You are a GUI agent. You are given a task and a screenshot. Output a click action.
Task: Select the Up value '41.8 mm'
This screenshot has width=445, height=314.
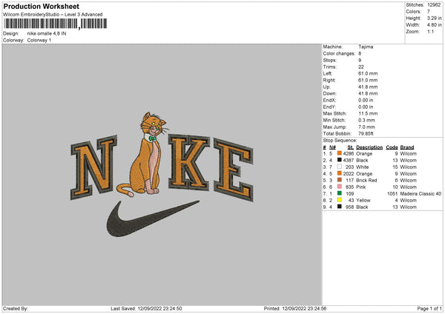pos(368,87)
